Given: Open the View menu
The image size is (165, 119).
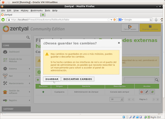Looking at the screenshot, I should pyautogui.click(x=16, y=11).
